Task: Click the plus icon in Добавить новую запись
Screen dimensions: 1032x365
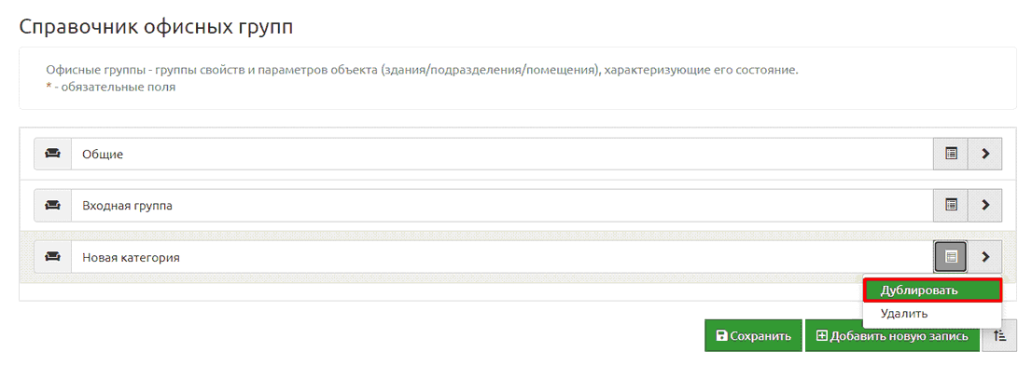Action: 821,336
